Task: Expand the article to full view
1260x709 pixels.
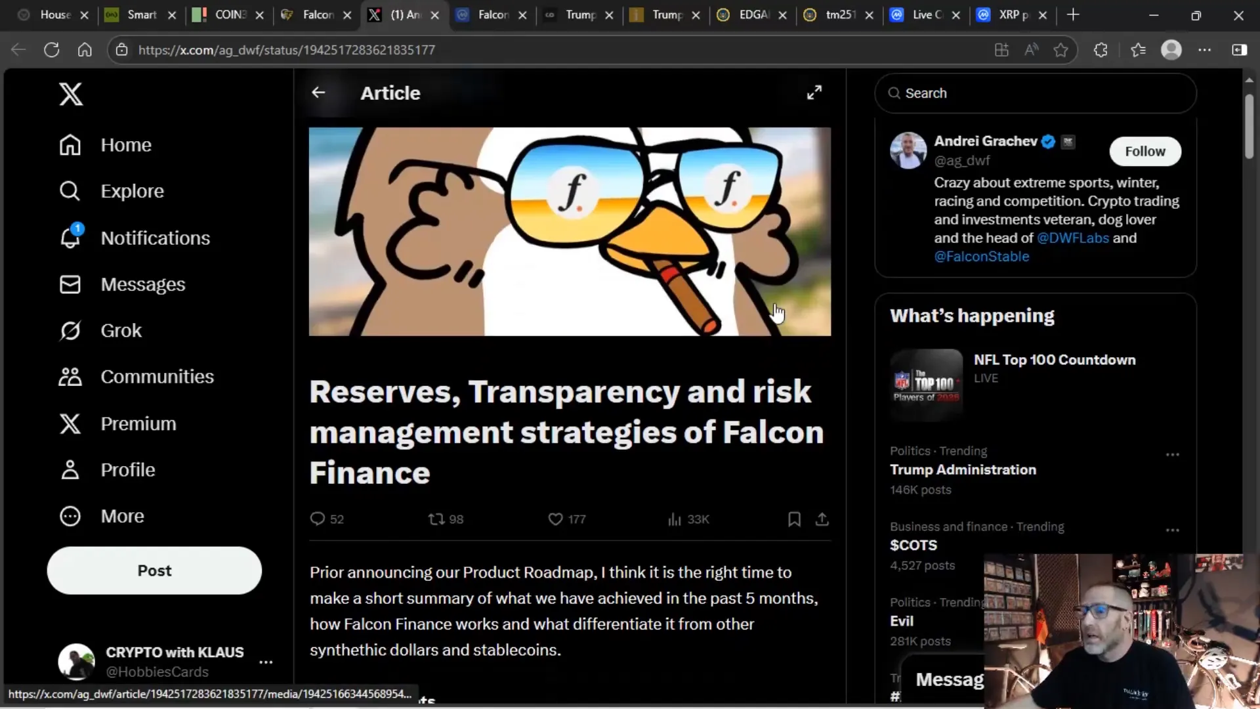Action: 814,93
